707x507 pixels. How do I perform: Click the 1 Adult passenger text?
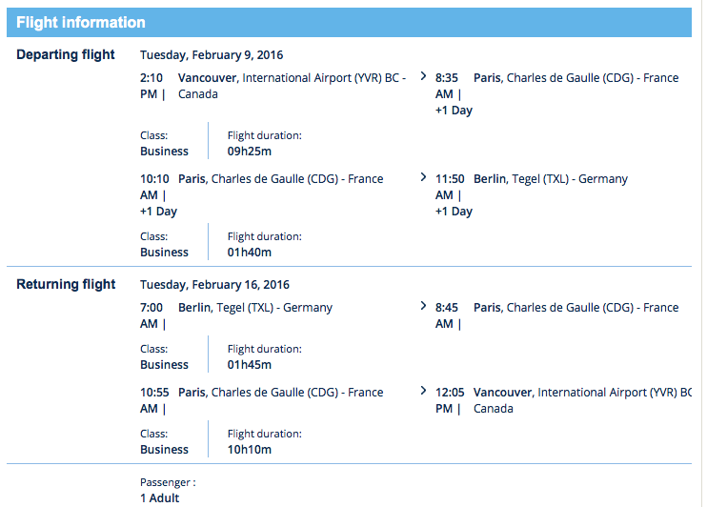pos(160,497)
